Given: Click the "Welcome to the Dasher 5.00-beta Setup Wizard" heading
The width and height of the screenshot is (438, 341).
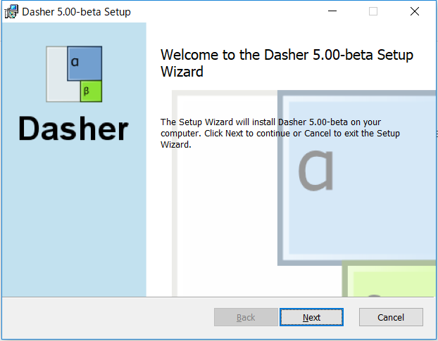Looking at the screenshot, I should pyautogui.click(x=287, y=63).
